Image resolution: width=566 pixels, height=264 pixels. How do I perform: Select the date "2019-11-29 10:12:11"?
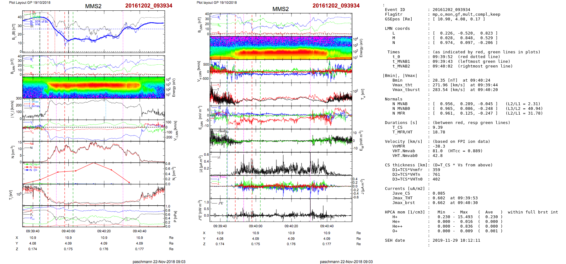pos(457,240)
